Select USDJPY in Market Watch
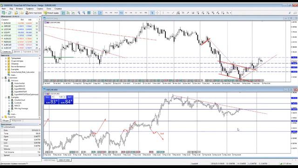This screenshot has height=168, width=298. tap(20, 32)
